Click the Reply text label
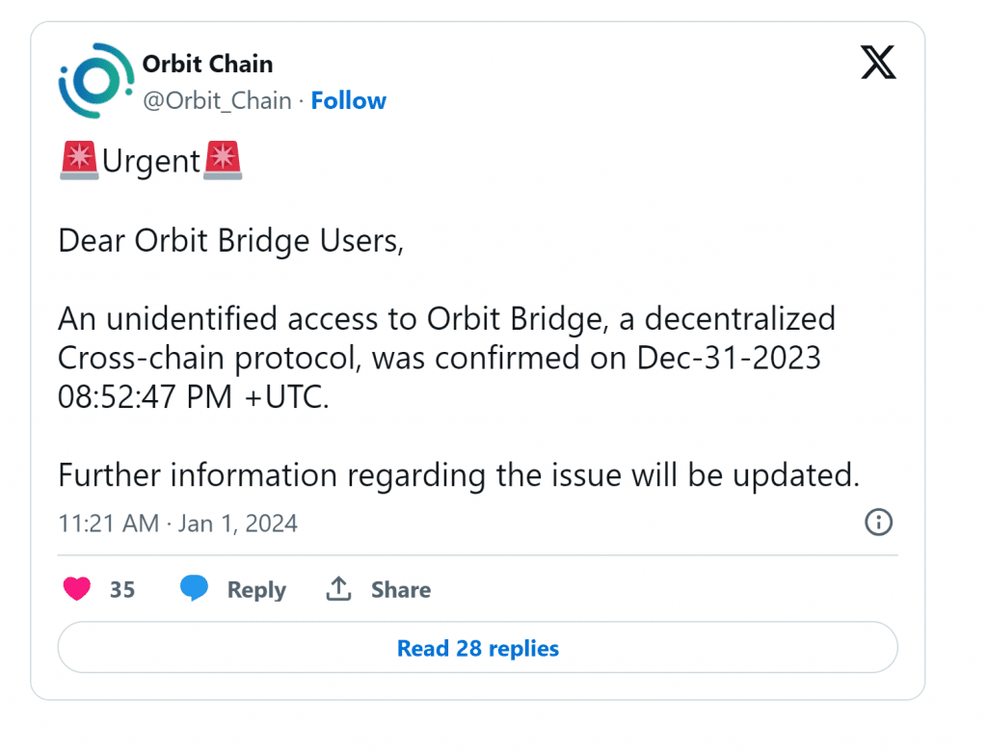 pyautogui.click(x=256, y=590)
